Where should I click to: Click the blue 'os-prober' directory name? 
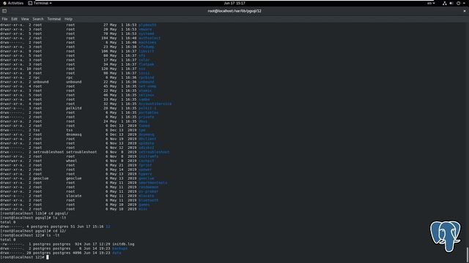pos(148,191)
